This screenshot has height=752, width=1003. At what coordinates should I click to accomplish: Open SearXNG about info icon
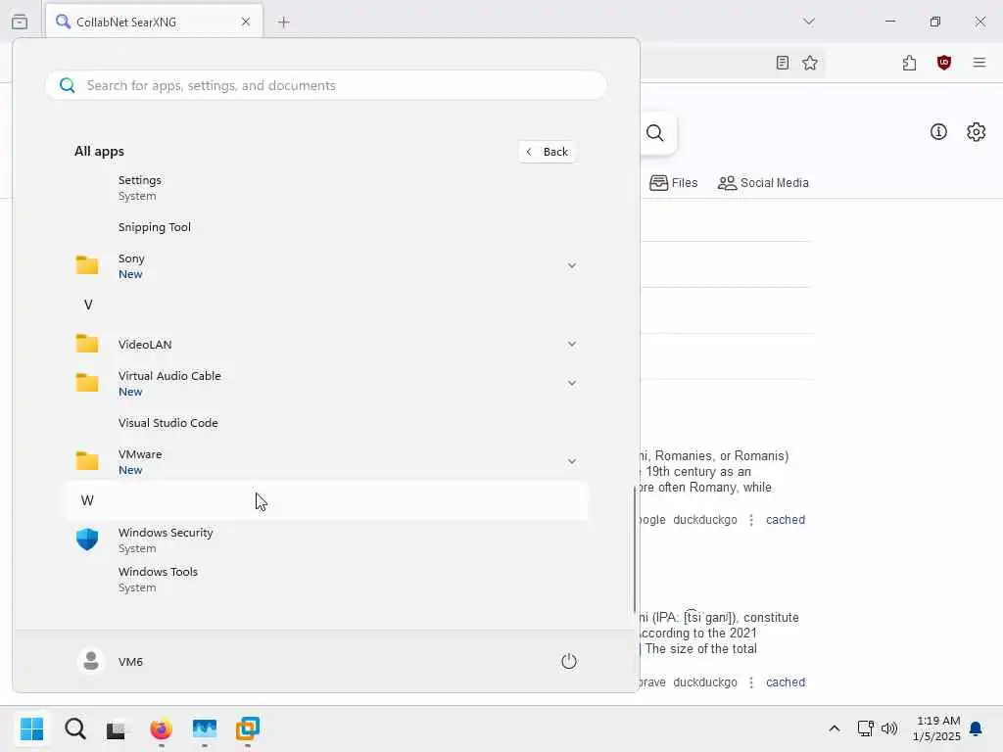(x=938, y=132)
